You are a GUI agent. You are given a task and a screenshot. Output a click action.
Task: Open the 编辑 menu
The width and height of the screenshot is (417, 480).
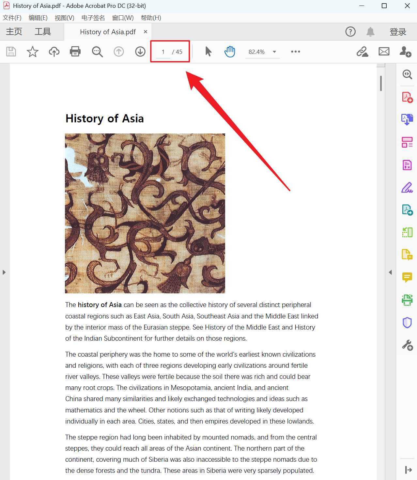tap(38, 18)
